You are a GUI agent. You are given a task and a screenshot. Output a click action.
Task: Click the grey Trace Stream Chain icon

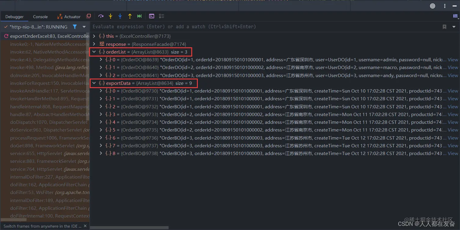pos(162,16)
